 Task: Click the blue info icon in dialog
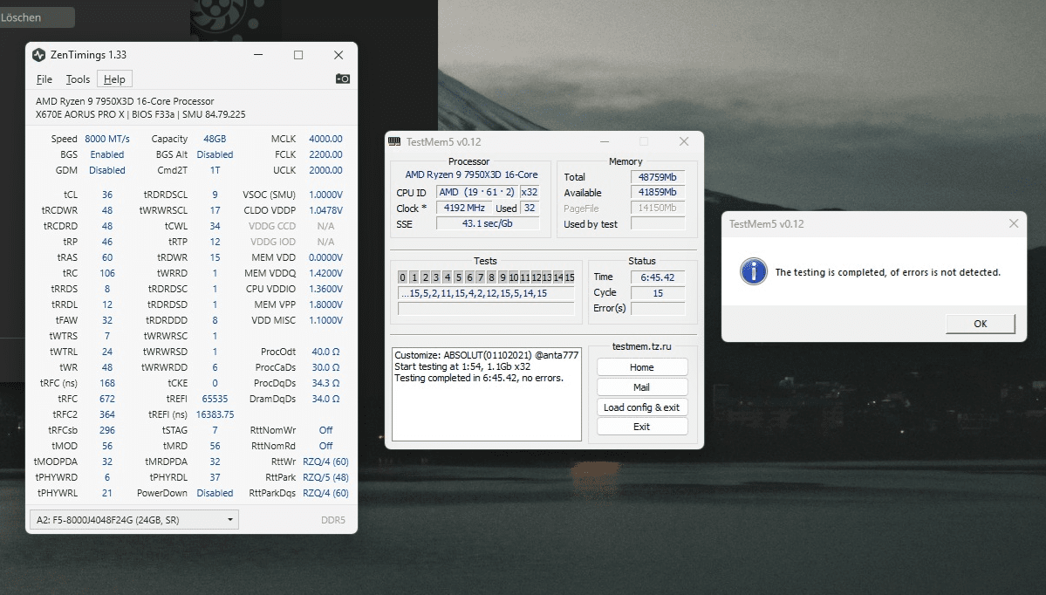tap(754, 271)
